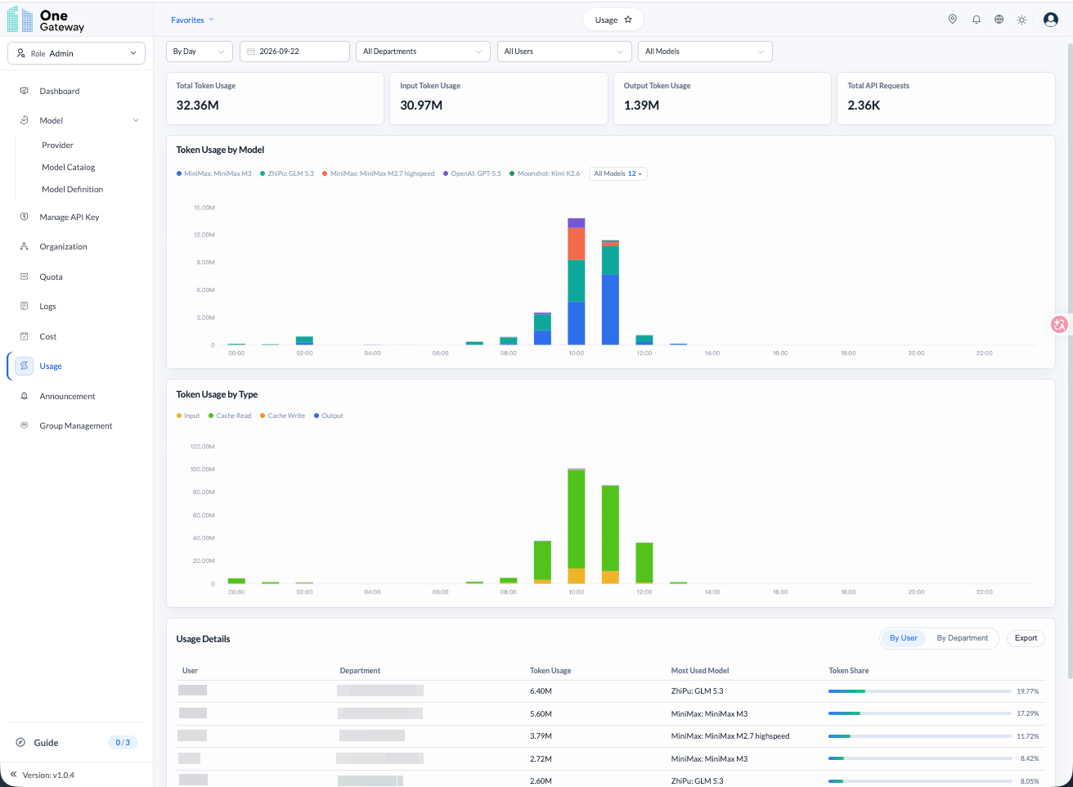Click the location pin icon in the header
This screenshot has height=787, width=1073.
(953, 20)
